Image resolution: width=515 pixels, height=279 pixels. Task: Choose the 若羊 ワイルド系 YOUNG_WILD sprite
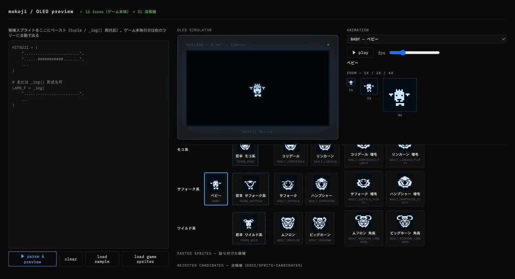pyautogui.click(x=249, y=228)
